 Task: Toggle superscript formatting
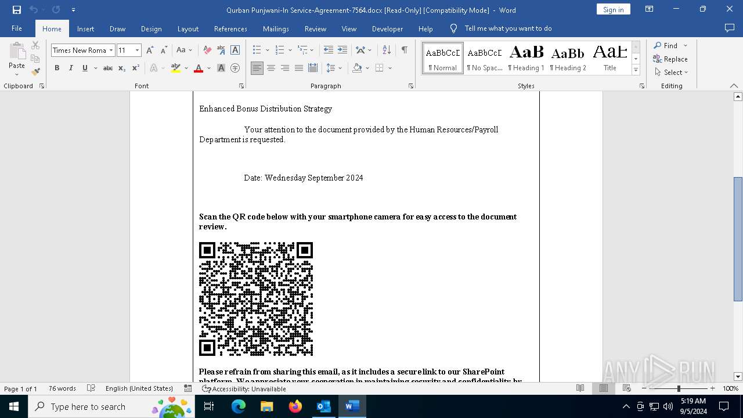(136, 68)
